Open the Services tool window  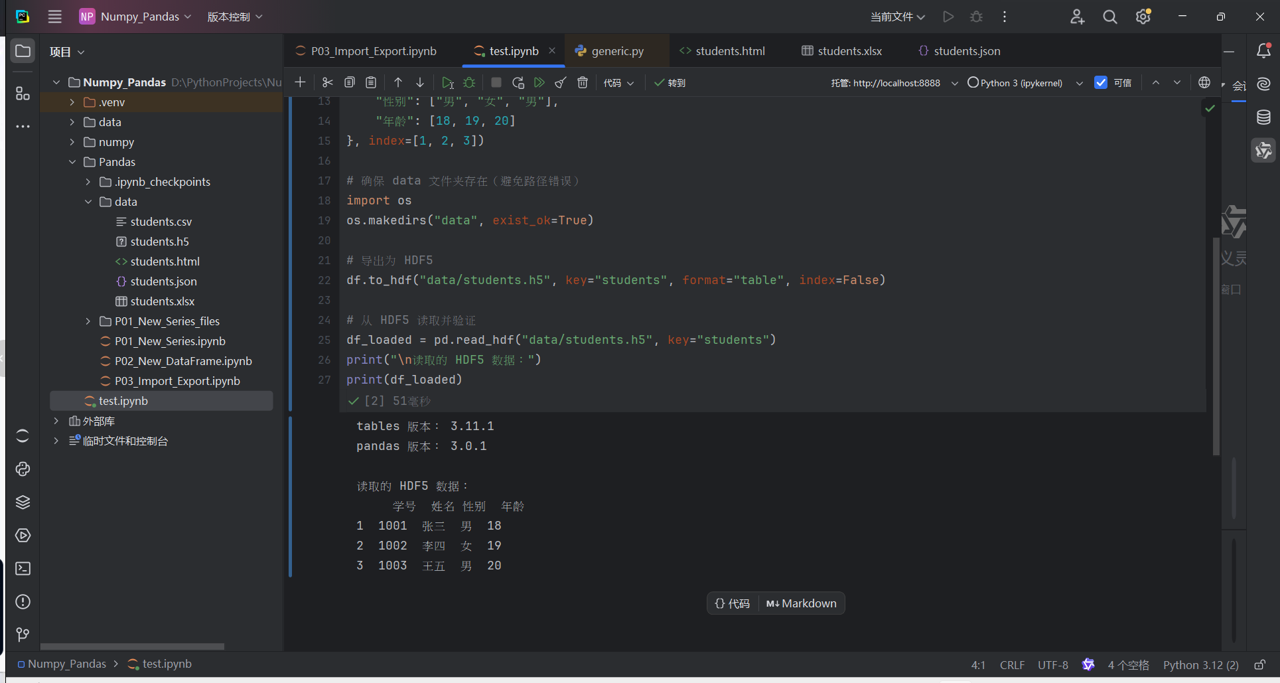[23, 535]
